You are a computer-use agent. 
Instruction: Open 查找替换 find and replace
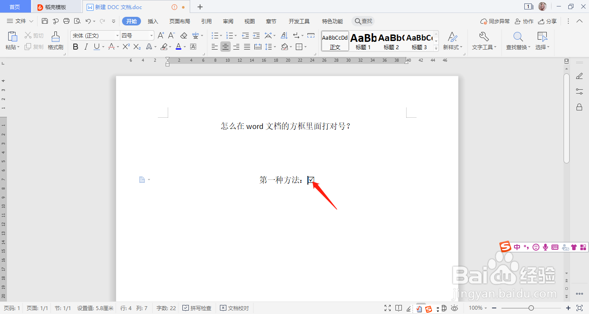517,41
